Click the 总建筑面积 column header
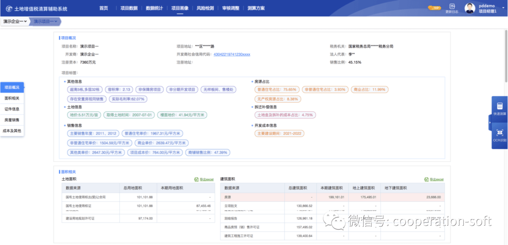The height and width of the screenshot is (245, 508). [x=298, y=188]
